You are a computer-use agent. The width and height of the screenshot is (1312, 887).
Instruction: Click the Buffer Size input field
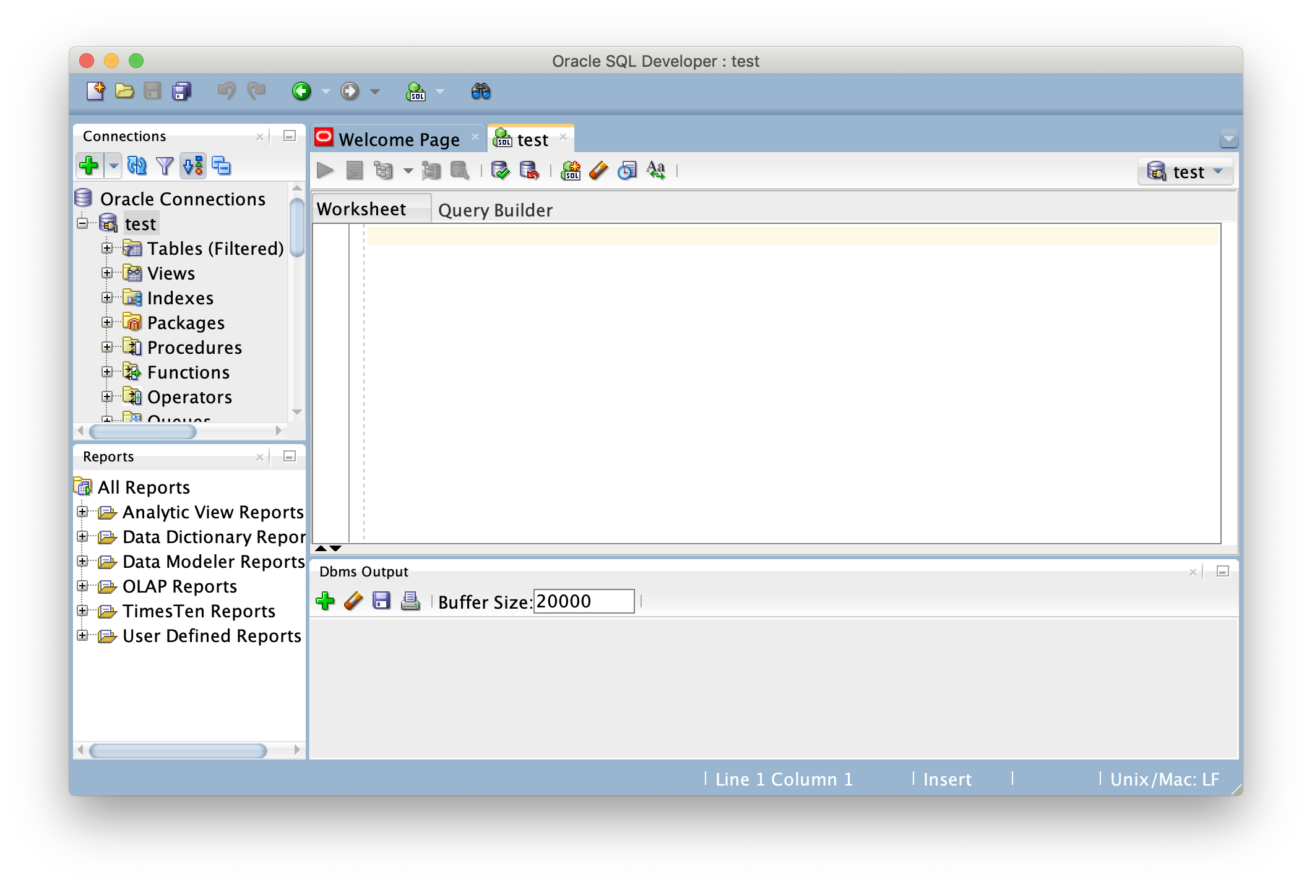583,601
